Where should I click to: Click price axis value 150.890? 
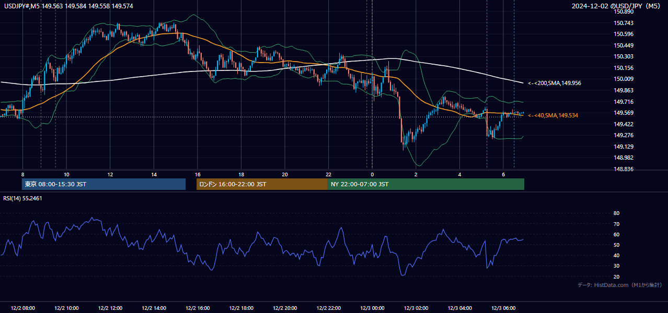point(624,12)
